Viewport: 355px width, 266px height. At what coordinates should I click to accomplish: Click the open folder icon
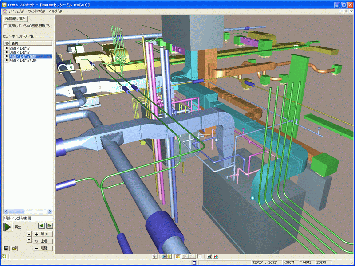click(15, 249)
